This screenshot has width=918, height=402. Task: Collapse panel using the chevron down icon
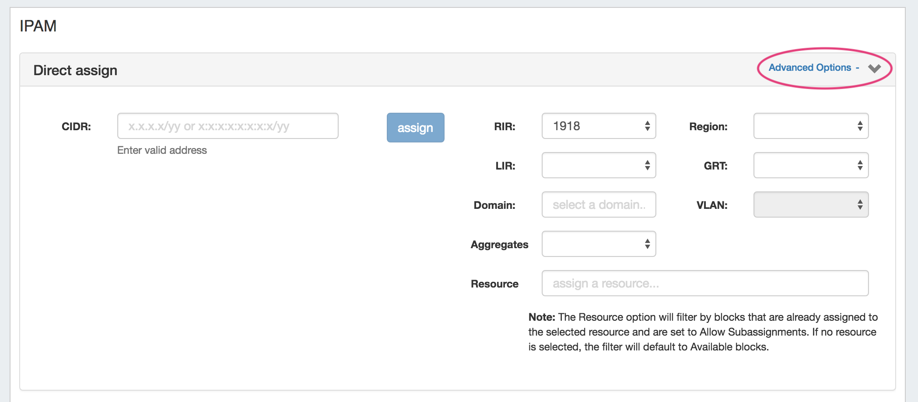click(x=874, y=68)
